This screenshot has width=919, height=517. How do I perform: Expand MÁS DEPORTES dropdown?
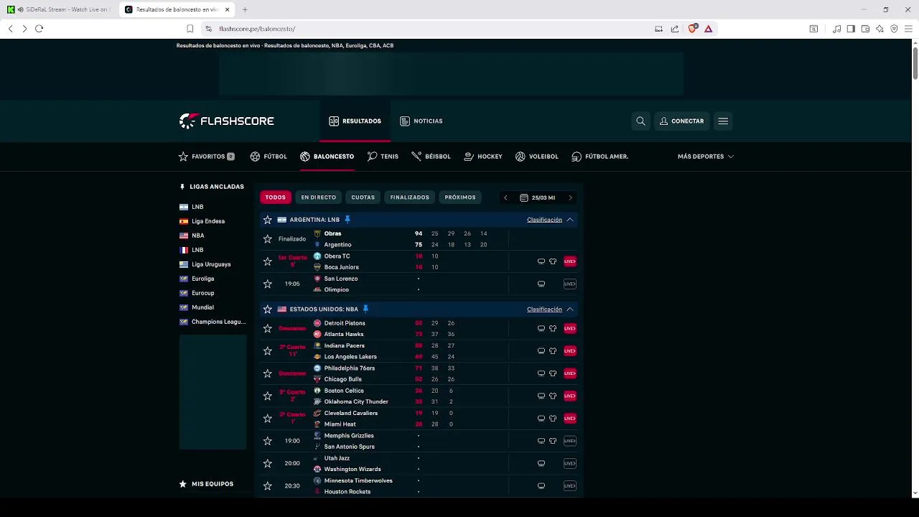click(x=706, y=157)
